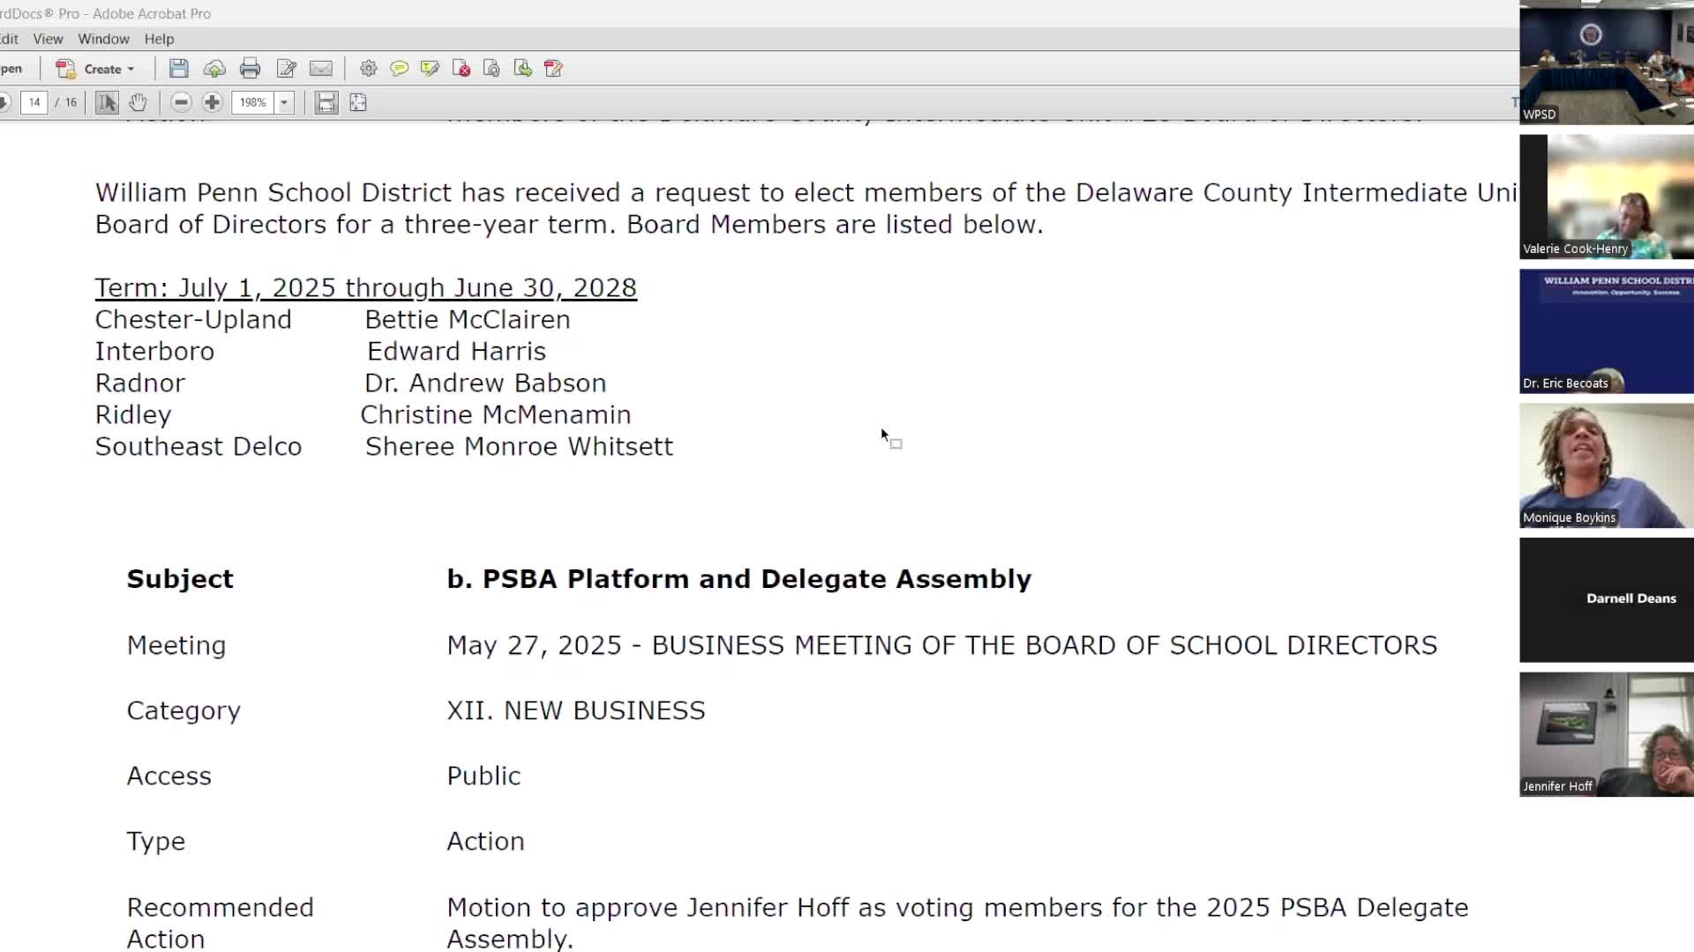This screenshot has width=1694, height=952.
Task: Click the upload to cloud icon
Action: [x=214, y=69]
